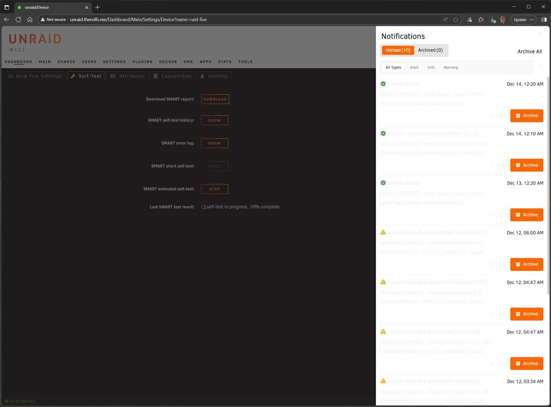Click greyed Start short self-test button

click(x=215, y=166)
